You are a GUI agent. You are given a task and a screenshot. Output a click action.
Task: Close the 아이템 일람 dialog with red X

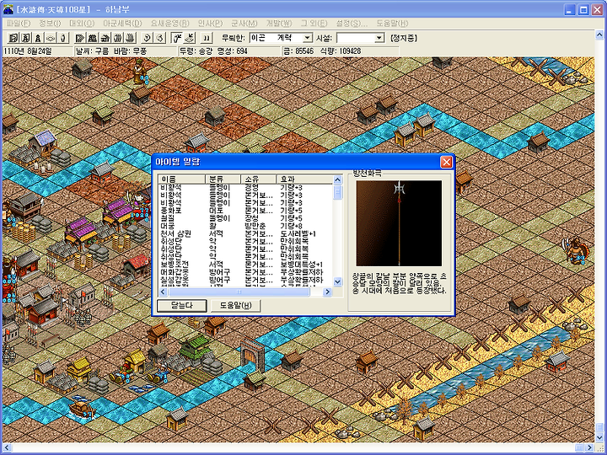click(446, 162)
